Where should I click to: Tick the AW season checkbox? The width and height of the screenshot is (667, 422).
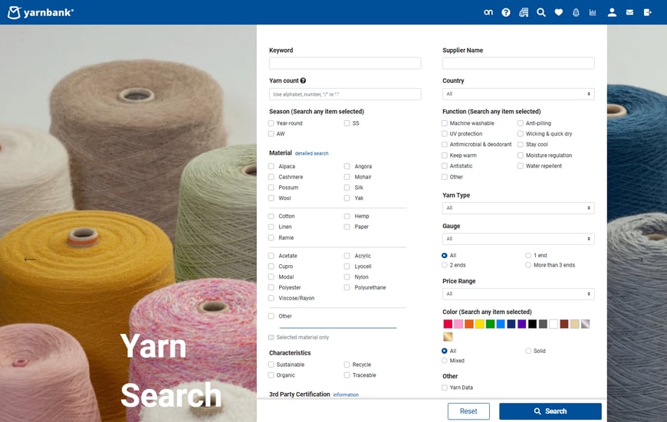(x=271, y=134)
